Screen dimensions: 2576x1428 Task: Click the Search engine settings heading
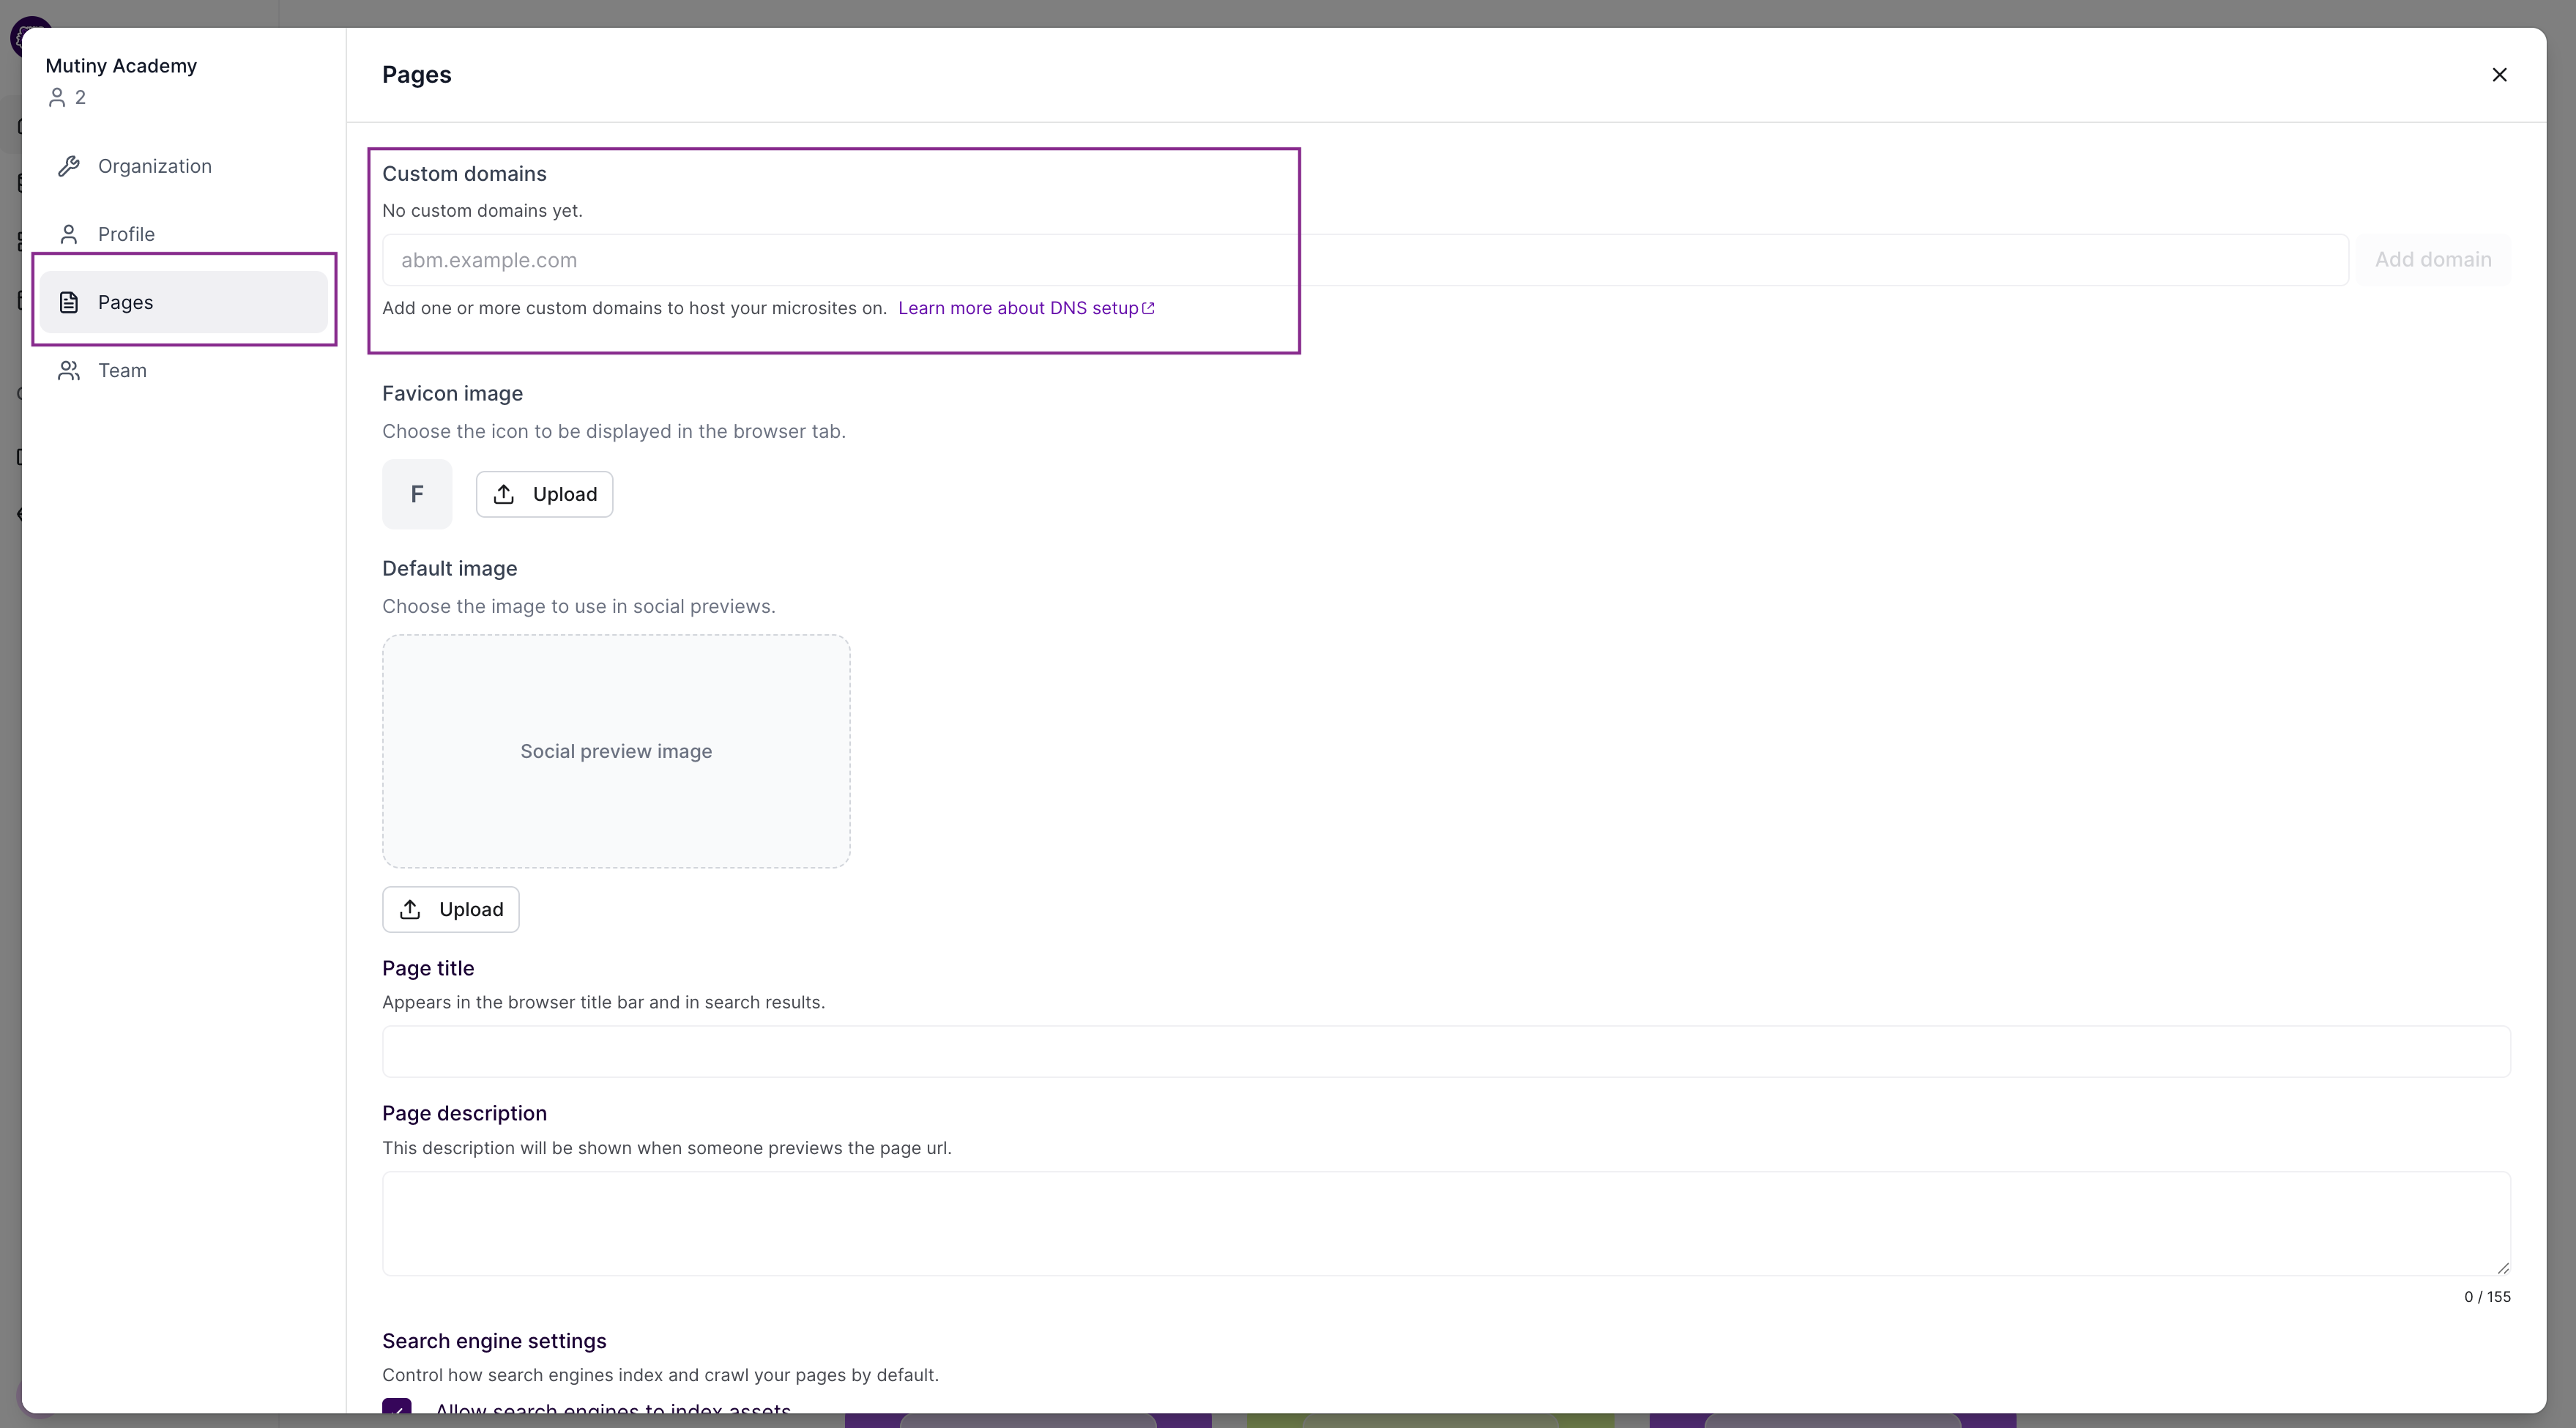[494, 1341]
